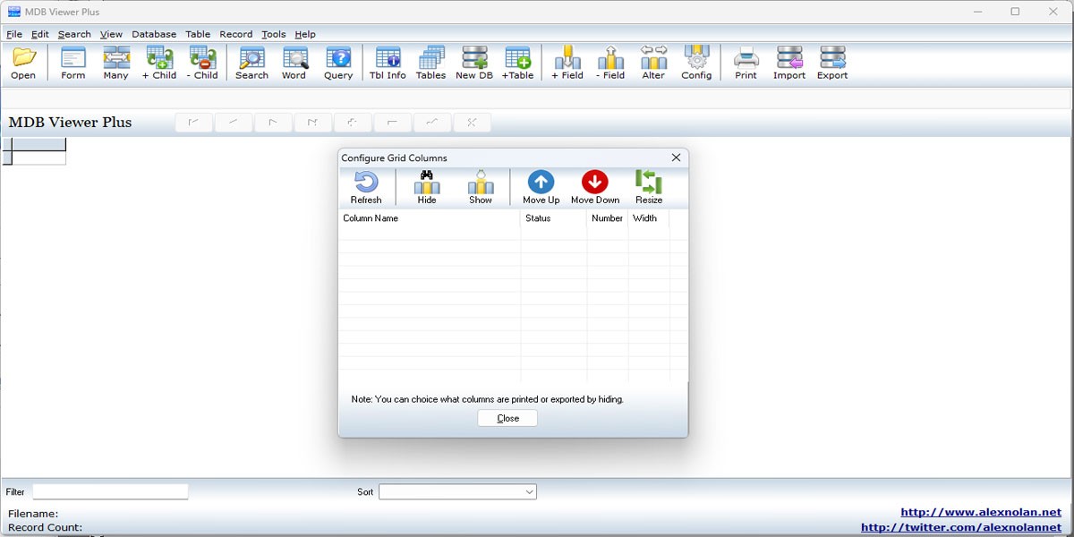
Task: Go to first record navigator button
Action: tap(193, 123)
